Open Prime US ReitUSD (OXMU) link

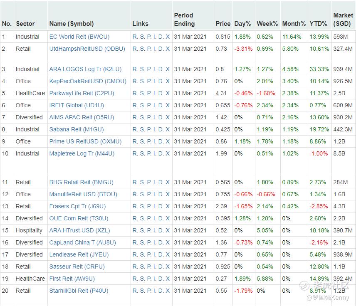85,141
